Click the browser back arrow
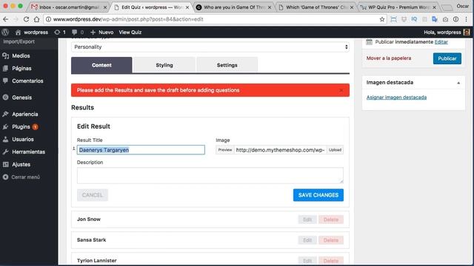This screenshot has height=266, width=474. [5, 19]
